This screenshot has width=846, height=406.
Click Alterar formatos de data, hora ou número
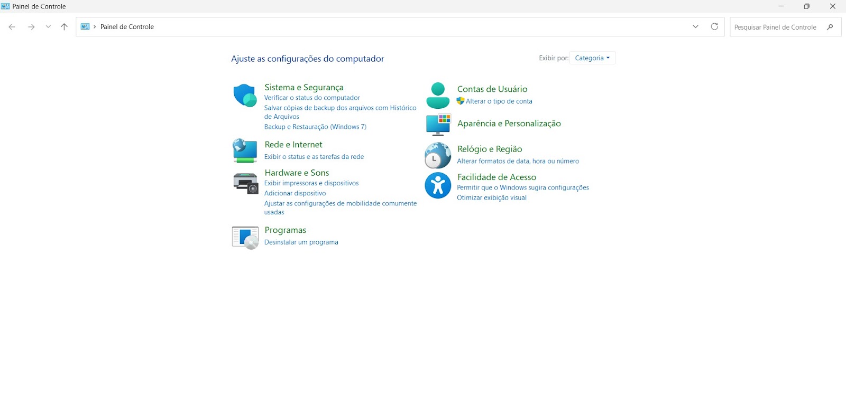518,161
